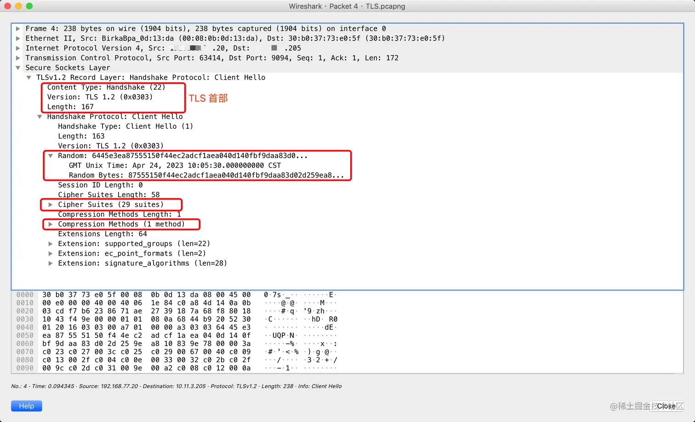Image resolution: width=695 pixels, height=422 pixels.
Task: Expand the Ethernet II protocol layer
Action: click(x=17, y=38)
